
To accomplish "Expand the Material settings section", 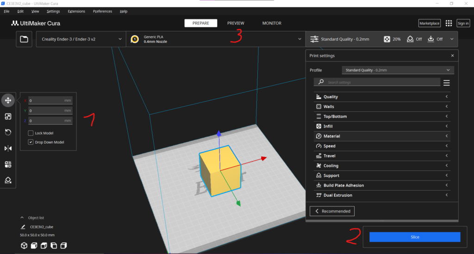I will tap(382, 136).
